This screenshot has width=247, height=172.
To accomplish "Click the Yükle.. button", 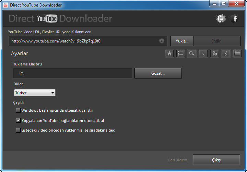I will (182, 41).
